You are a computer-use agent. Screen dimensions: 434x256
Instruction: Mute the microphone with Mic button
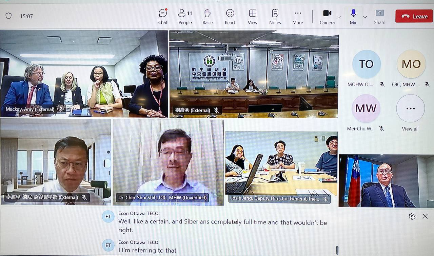click(x=353, y=16)
